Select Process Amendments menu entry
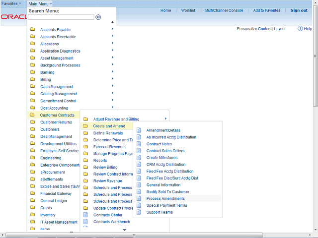 (165, 198)
